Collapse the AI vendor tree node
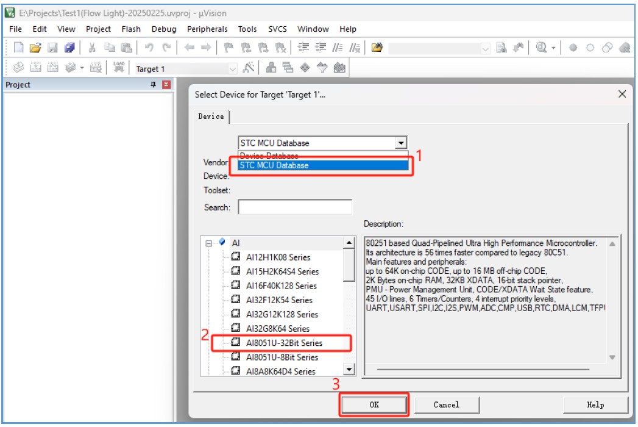 tap(209, 243)
